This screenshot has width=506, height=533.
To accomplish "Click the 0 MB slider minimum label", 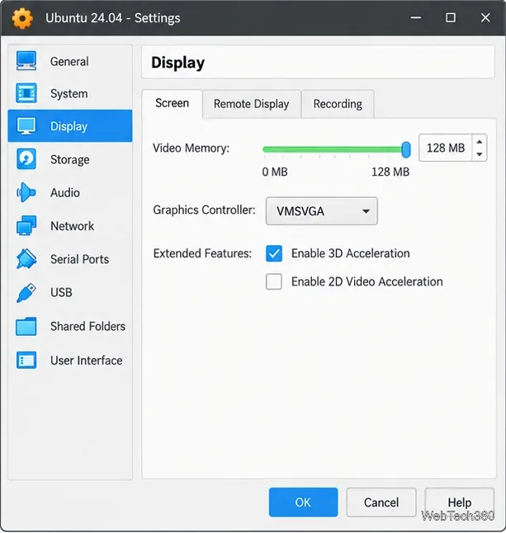I will (x=275, y=172).
